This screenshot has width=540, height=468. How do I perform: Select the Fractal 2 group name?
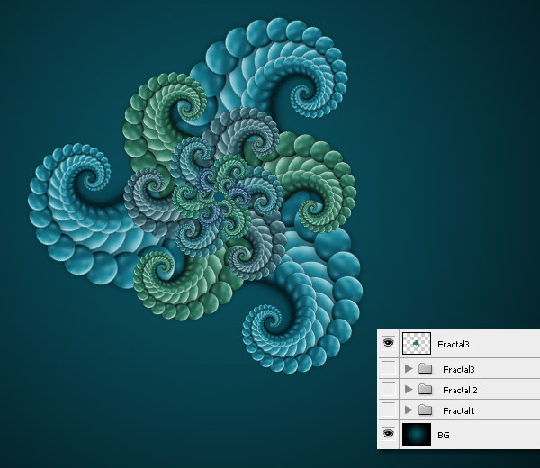[x=460, y=391]
